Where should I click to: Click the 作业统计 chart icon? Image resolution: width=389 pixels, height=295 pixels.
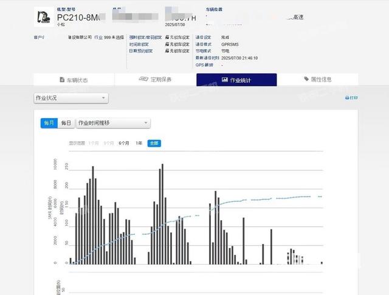(x=225, y=80)
